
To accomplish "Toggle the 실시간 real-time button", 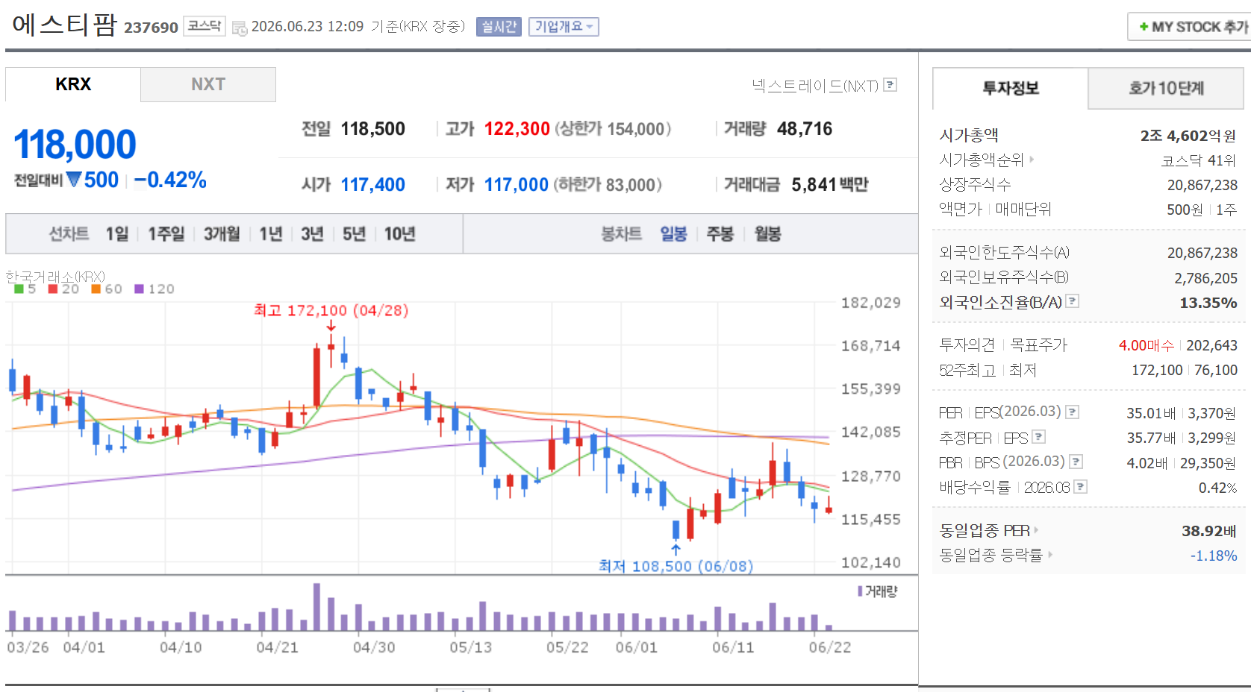I will tap(499, 27).
